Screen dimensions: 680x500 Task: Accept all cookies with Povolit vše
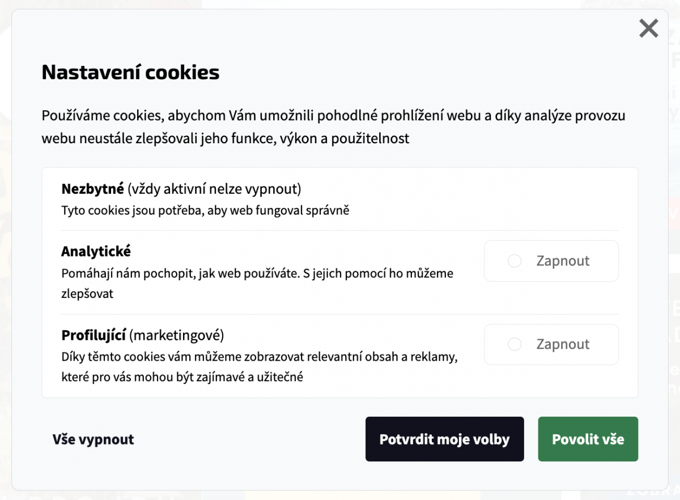pos(588,439)
